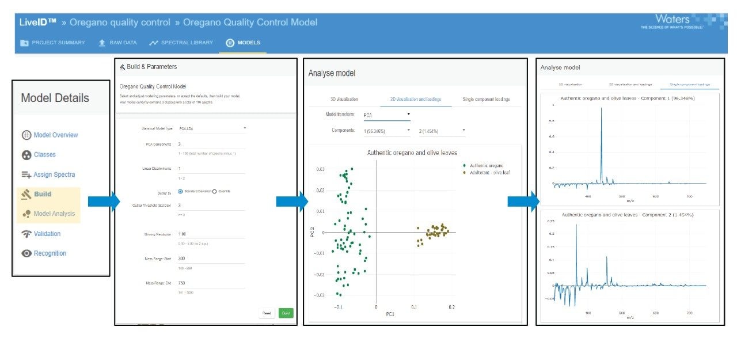
Task: Click the Spectral Library chart icon
Action: point(153,43)
